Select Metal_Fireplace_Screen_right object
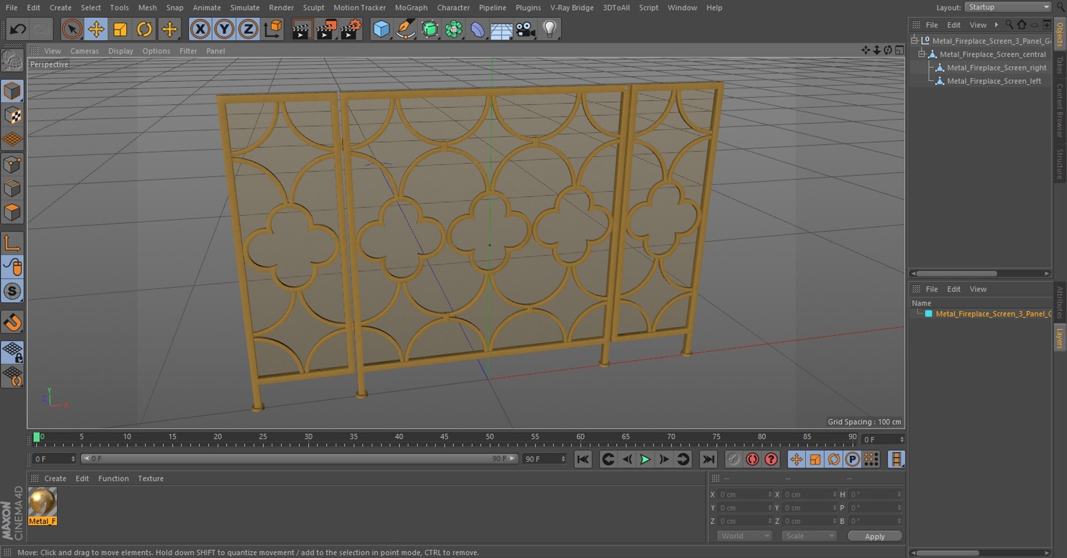 (996, 67)
